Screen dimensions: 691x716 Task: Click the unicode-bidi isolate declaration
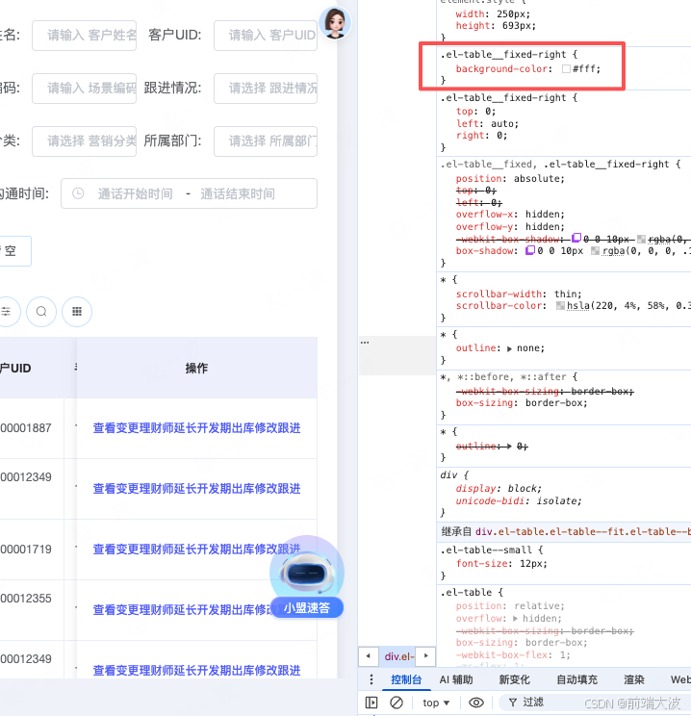[519, 501]
